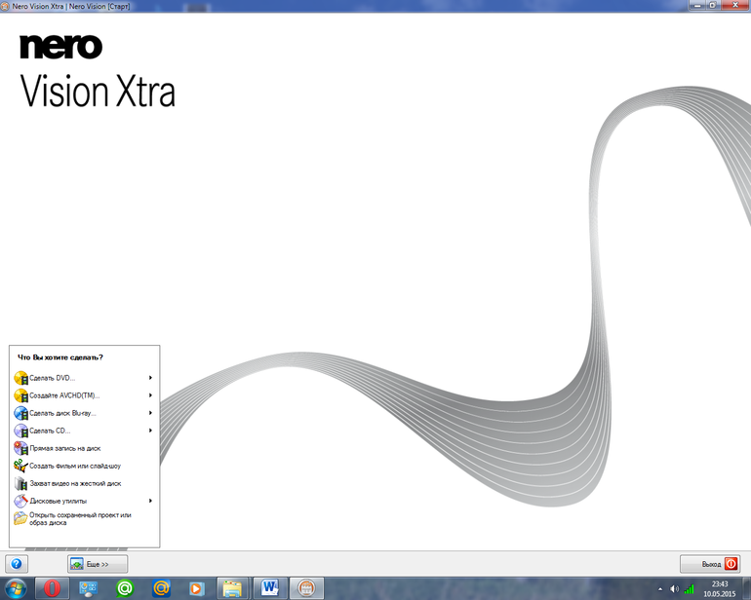This screenshot has height=600, width=751.
Task: Click the volume speaker icon in the system tray
Action: coord(674,588)
